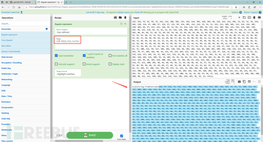263x142 pixels.
Task: Open Output format dropdown
Action: (68, 73)
